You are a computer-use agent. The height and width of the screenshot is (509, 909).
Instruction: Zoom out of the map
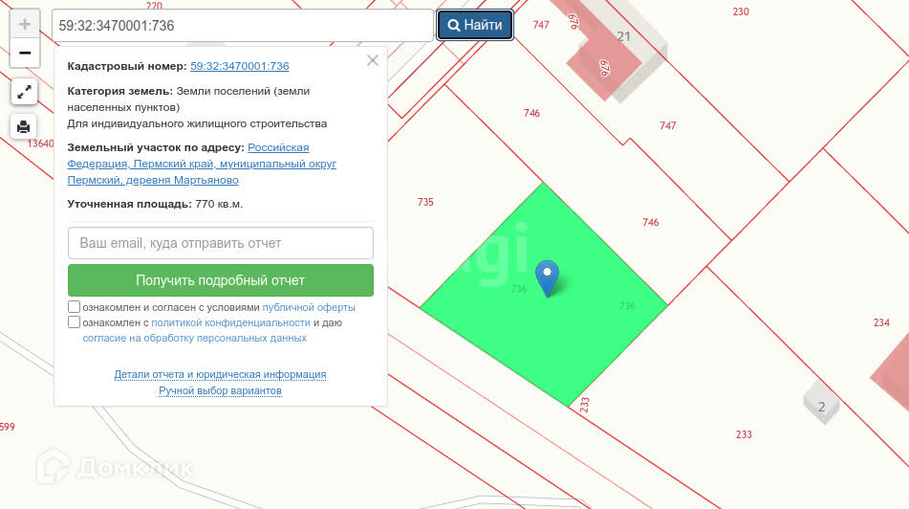[x=25, y=54]
